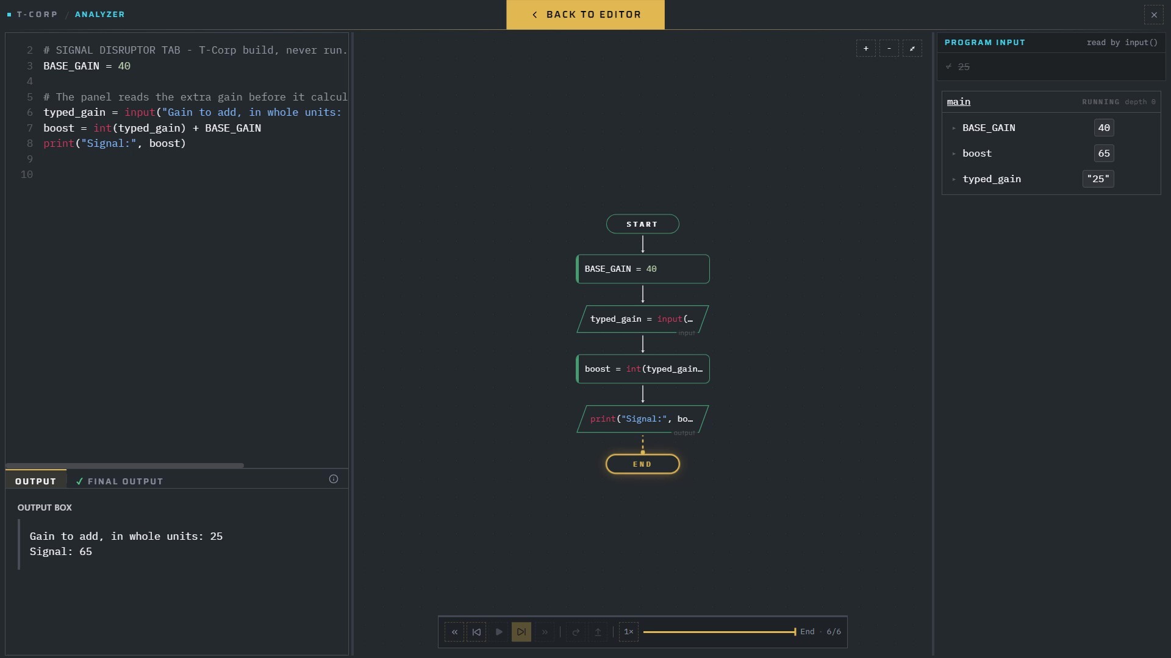Select the FINAL OUTPUT tab
The image size is (1171, 658).
[120, 481]
